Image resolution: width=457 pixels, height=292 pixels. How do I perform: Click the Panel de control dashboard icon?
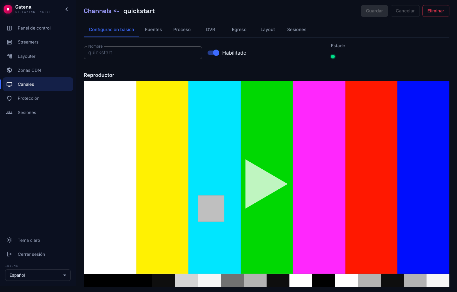pyautogui.click(x=10, y=28)
